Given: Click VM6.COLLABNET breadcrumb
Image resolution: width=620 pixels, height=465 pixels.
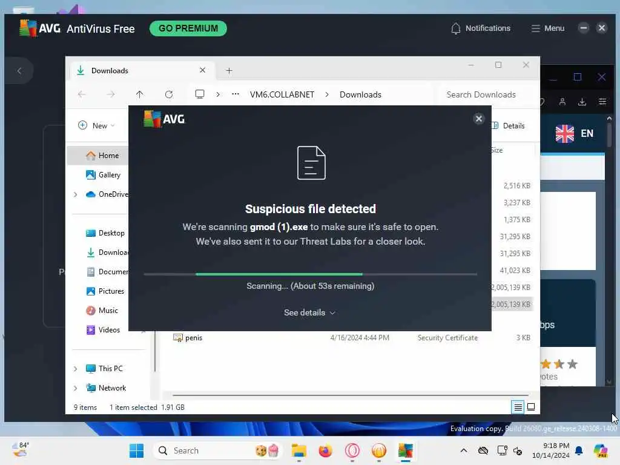Looking at the screenshot, I should coord(282,94).
